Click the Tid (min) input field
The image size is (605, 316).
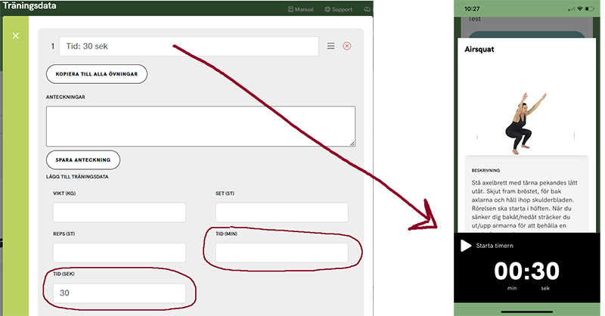(x=281, y=252)
